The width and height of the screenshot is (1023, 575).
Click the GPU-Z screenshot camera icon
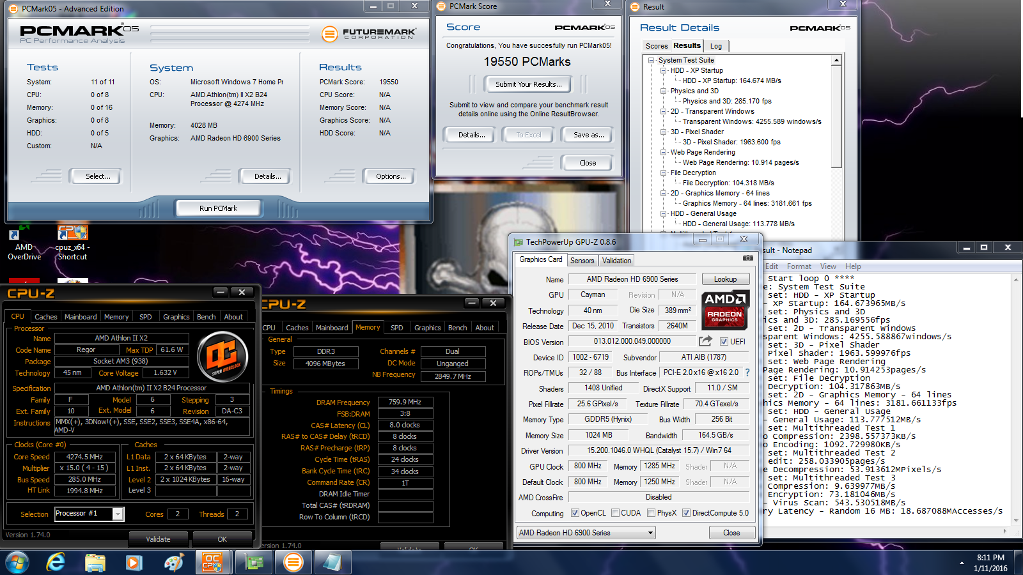point(747,258)
